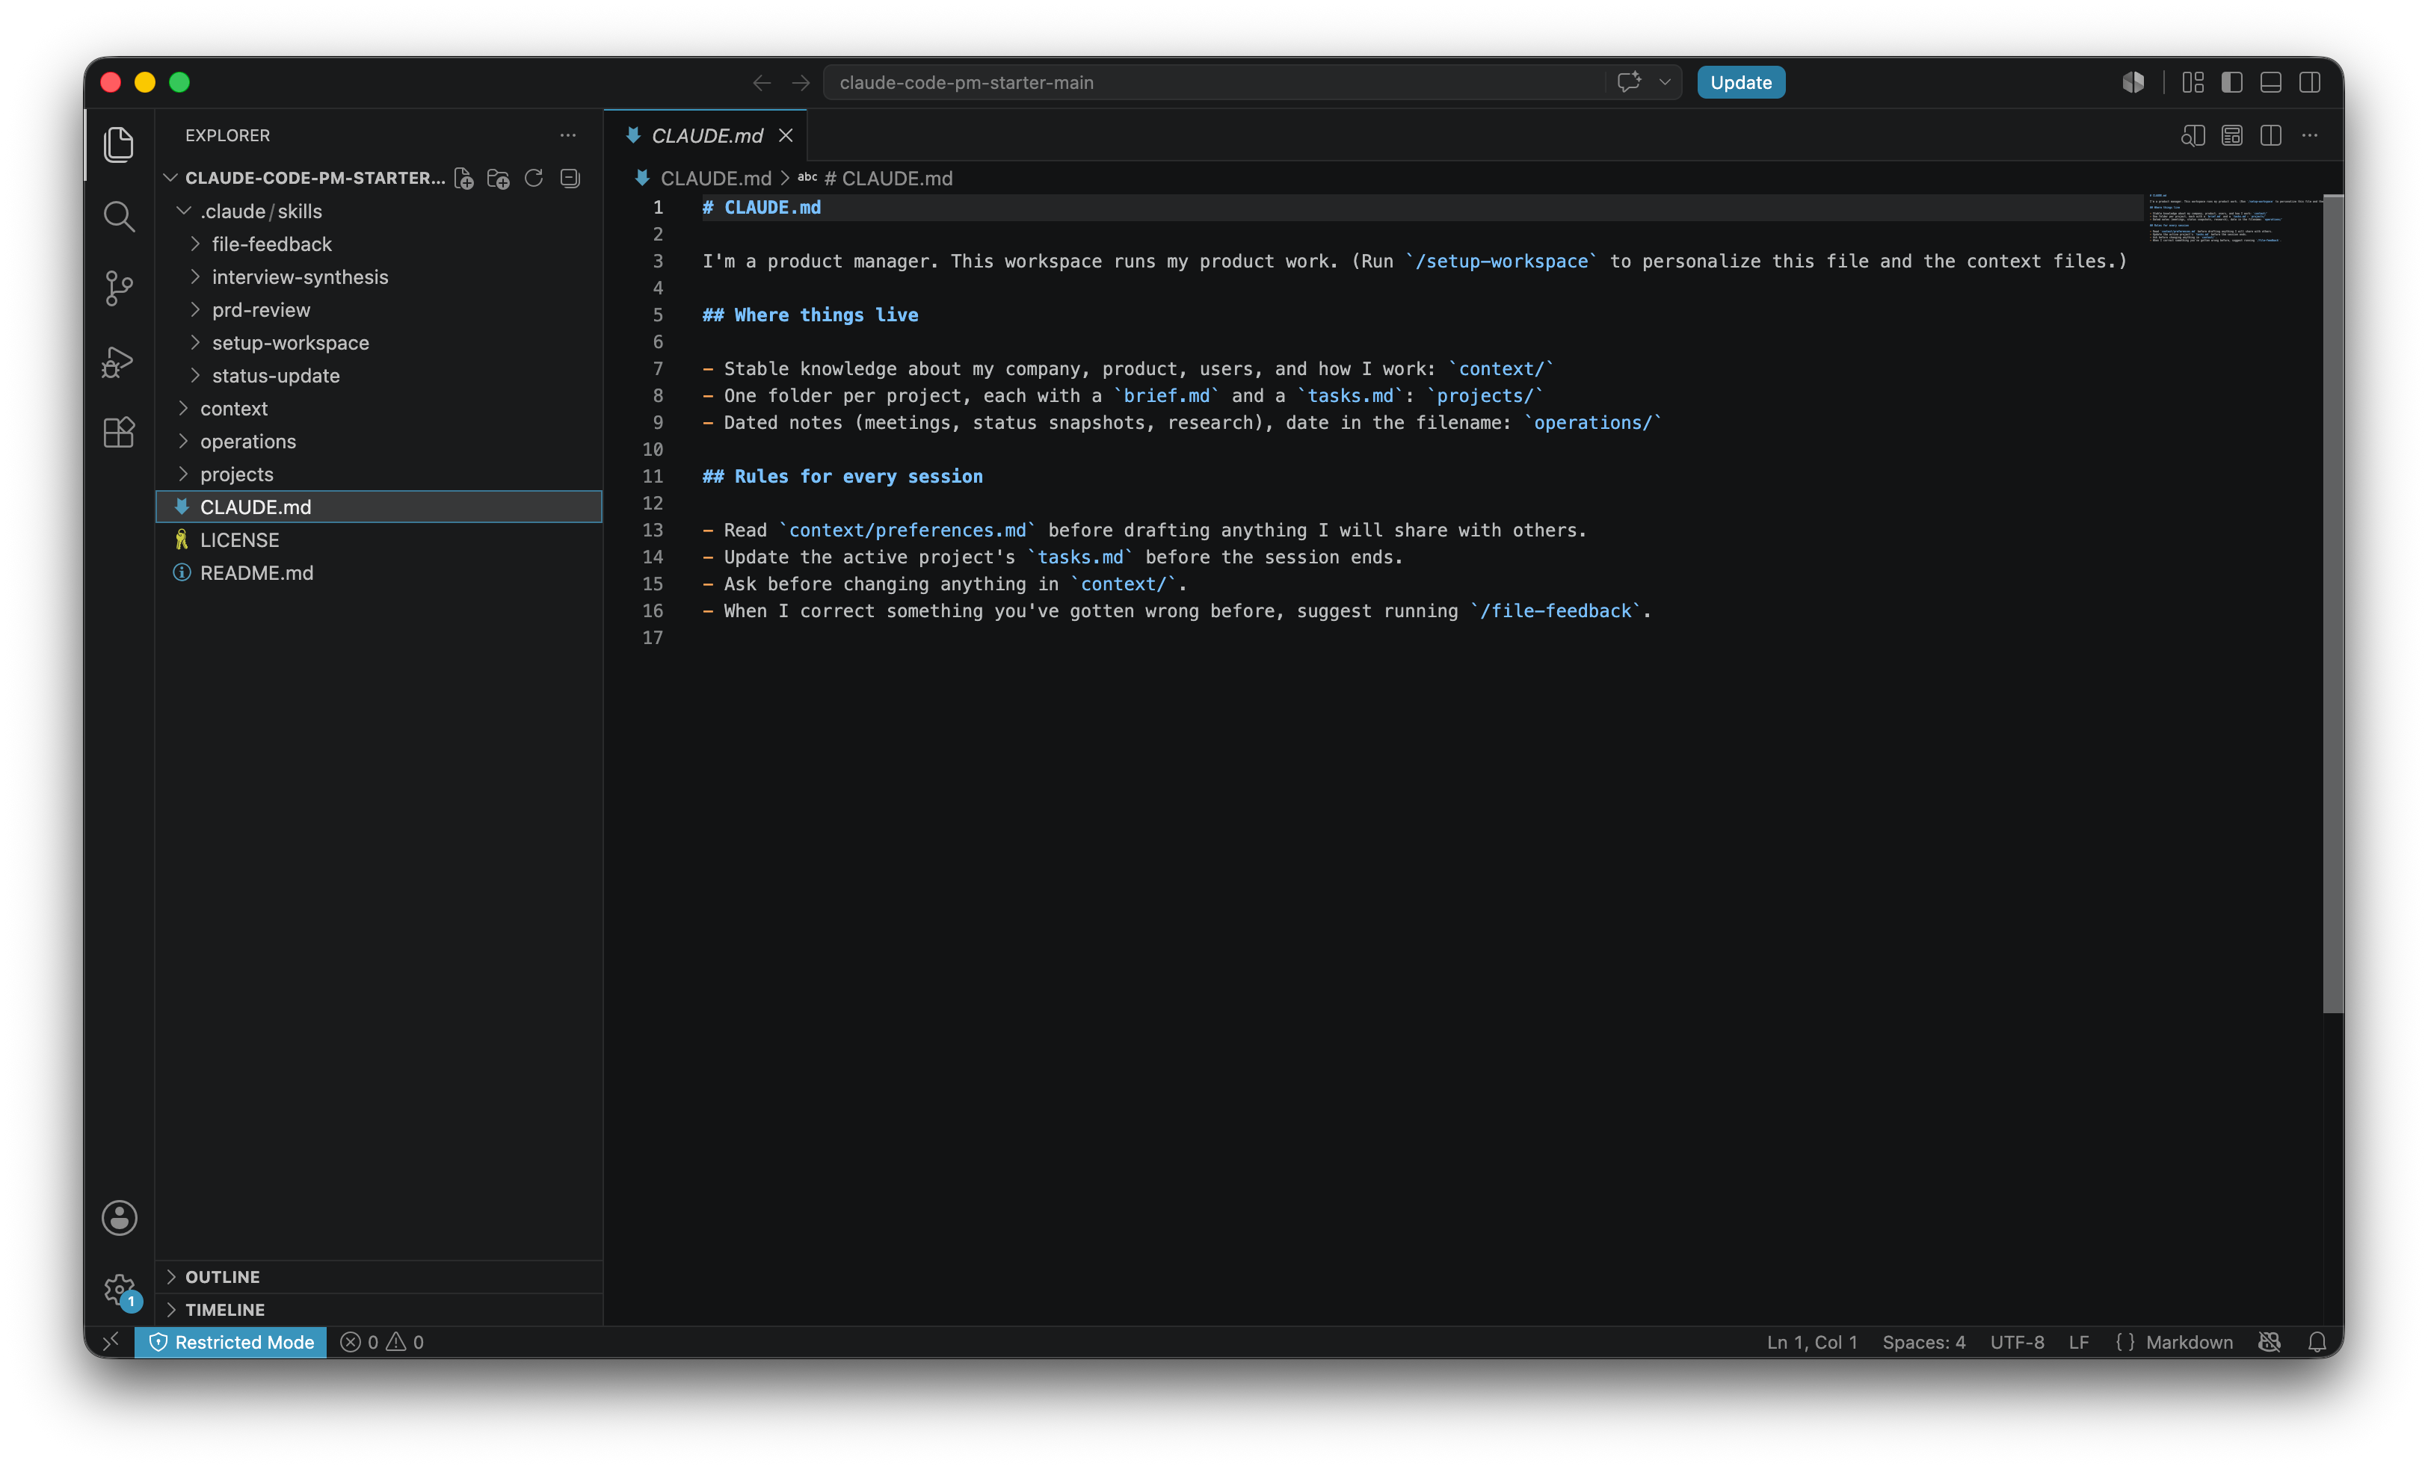Click the New File icon in Explorer
Viewport: 2428px width, 1469px height.
coord(463,179)
